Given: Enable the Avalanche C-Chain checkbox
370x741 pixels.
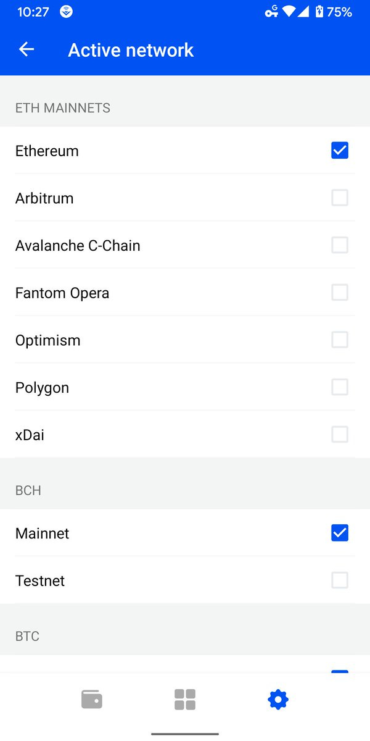Looking at the screenshot, I should pyautogui.click(x=340, y=245).
